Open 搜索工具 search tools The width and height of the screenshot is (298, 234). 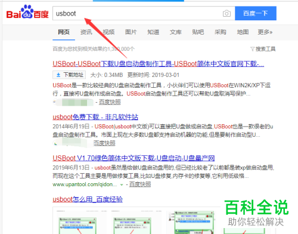[x=265, y=49]
